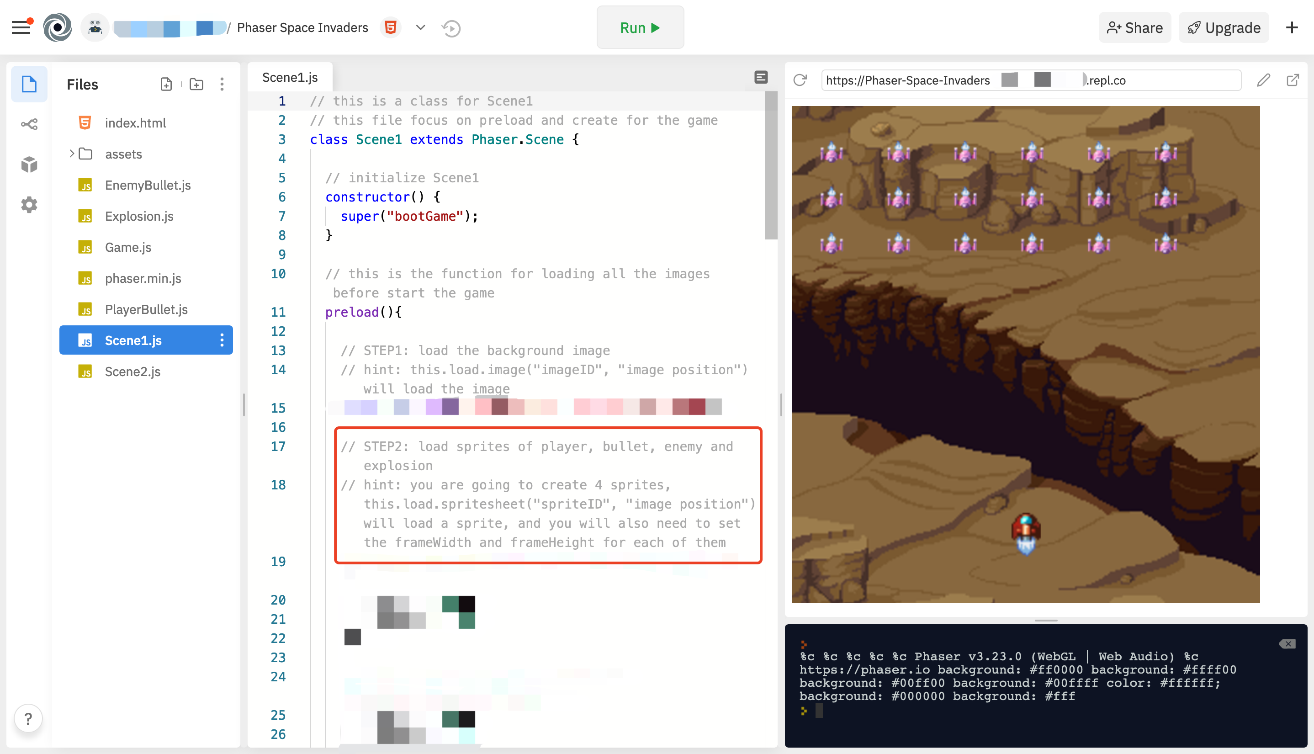Clear the console output
The height and width of the screenshot is (754, 1314).
[x=1287, y=644]
